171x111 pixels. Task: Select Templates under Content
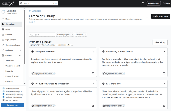coord(9,61)
